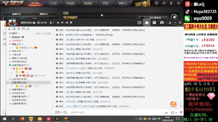Select user 五花 in the channel tree

click(21, 86)
